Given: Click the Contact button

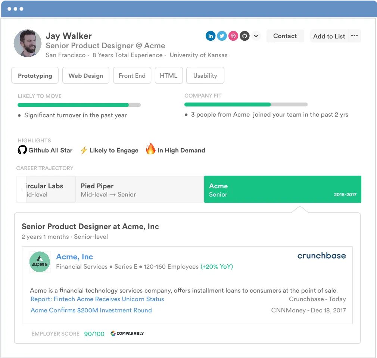Looking at the screenshot, I should tap(285, 36).
